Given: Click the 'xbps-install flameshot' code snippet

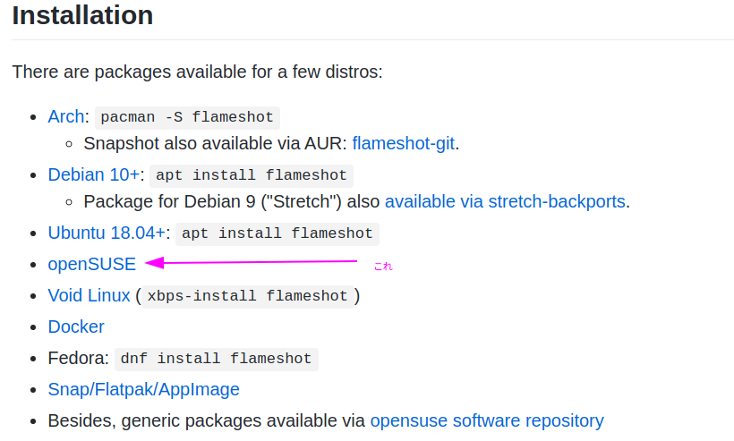Looking at the screenshot, I should [x=247, y=296].
